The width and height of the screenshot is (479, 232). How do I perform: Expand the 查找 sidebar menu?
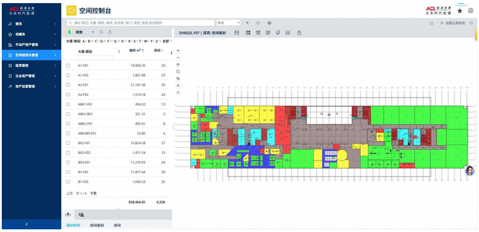pos(32,24)
